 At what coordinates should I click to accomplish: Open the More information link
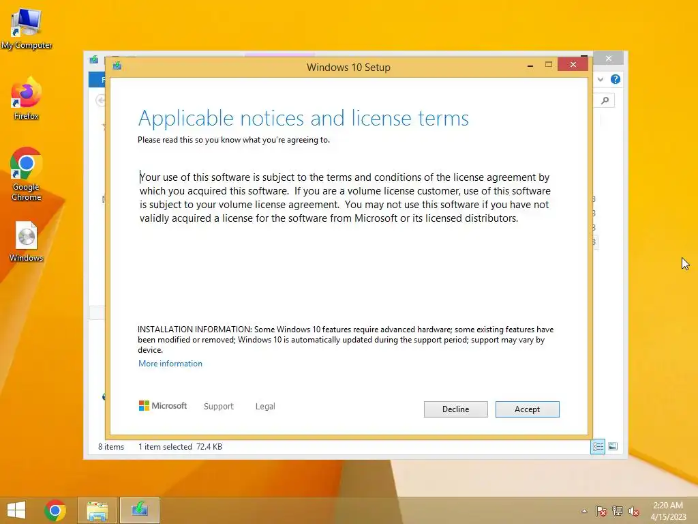tap(170, 364)
